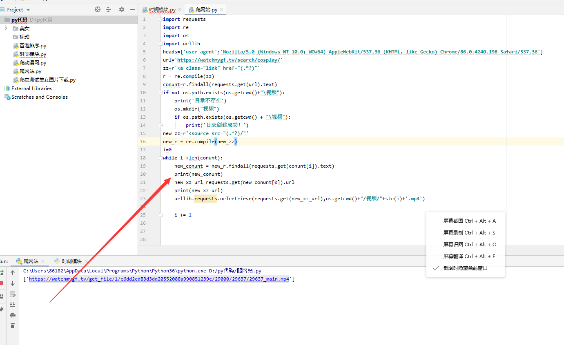The image size is (564, 345).
Task: Toggle 截图时隐藏当前窗口 checkmark option
Action: [465, 268]
